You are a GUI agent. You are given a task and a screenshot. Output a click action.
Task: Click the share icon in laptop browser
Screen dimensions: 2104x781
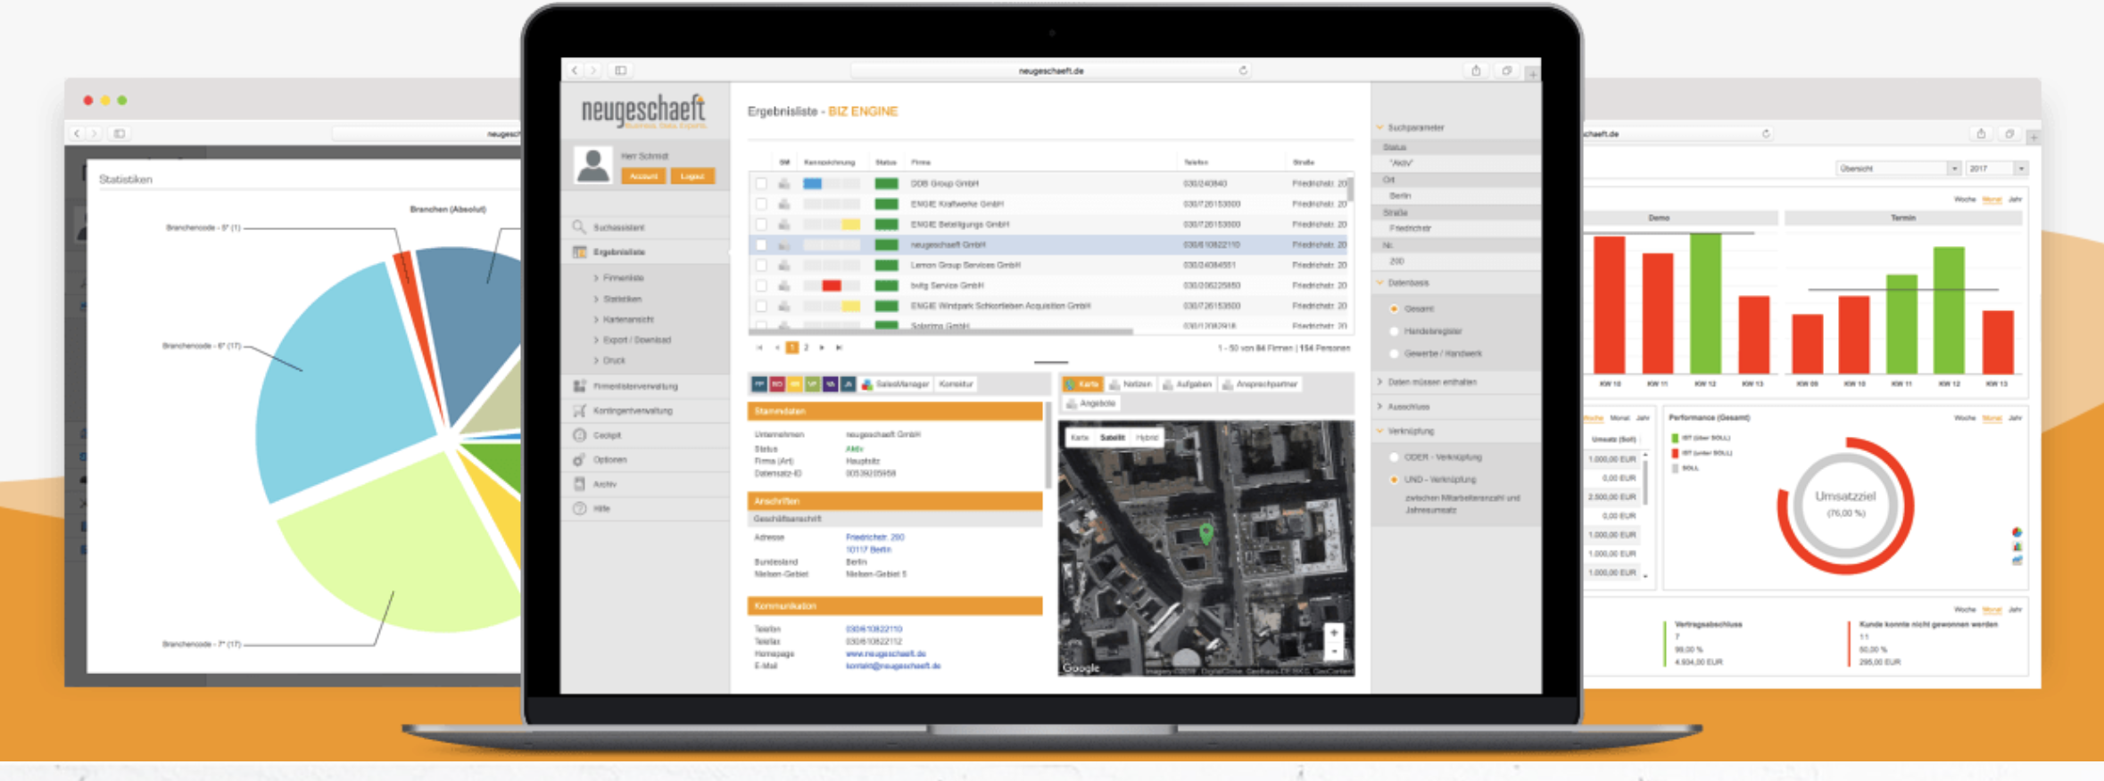pos(1476,70)
